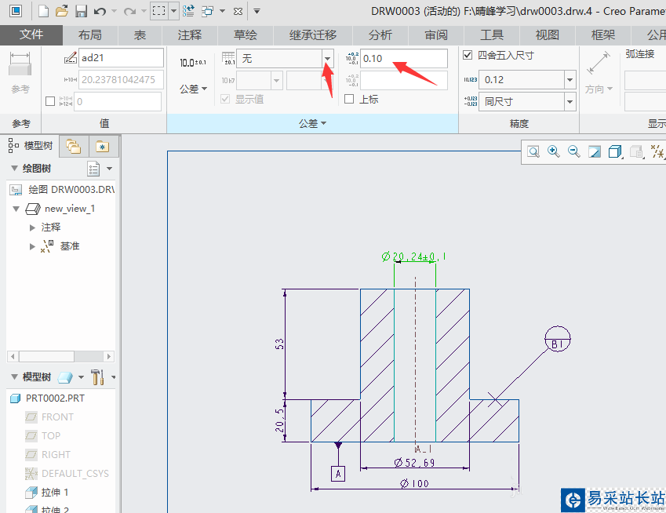Toggle the 四舍五入尺寸 checkbox
Viewport: 666px width, 513px height.
coord(468,55)
